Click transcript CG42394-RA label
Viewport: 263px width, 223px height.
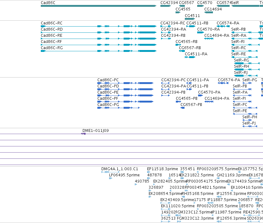173,29
